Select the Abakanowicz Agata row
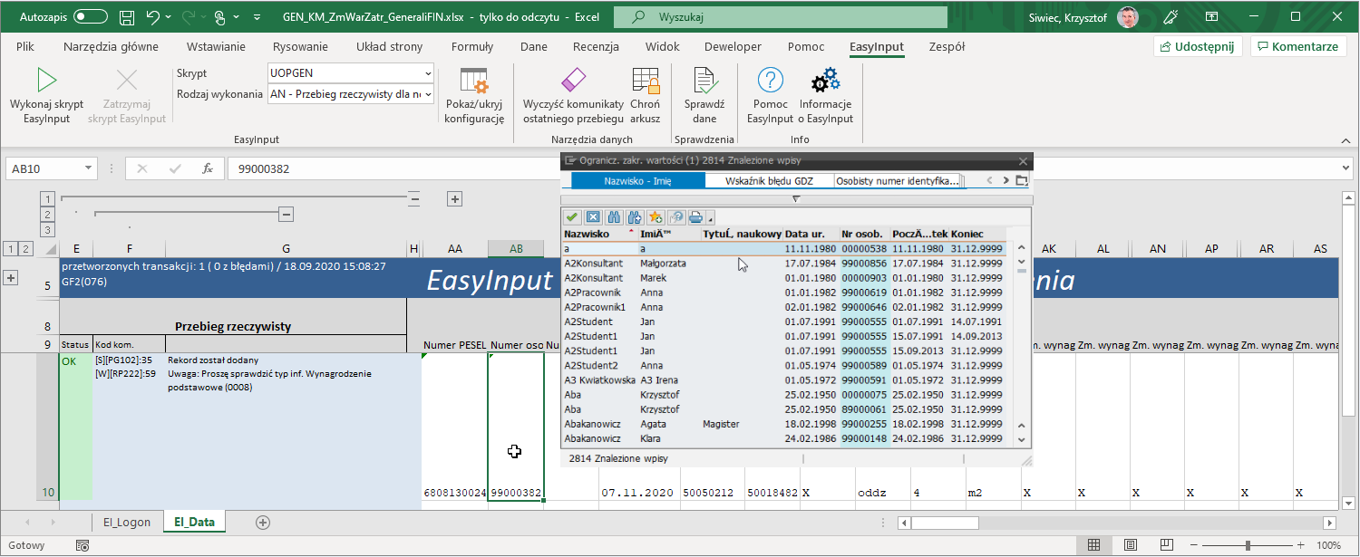 tap(786, 424)
